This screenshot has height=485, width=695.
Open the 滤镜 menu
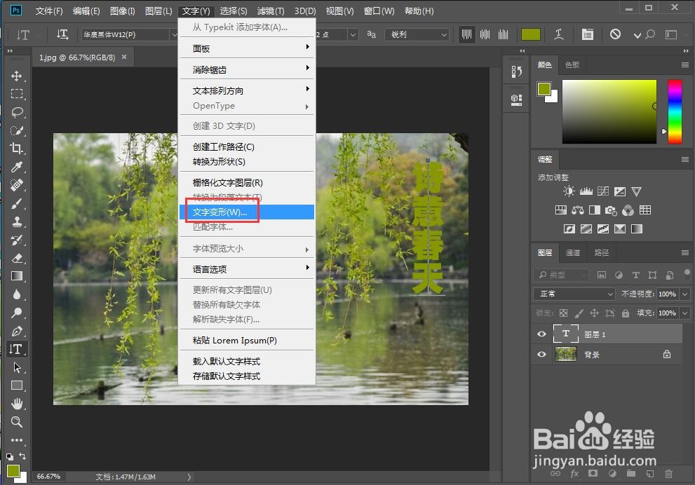[x=270, y=11]
